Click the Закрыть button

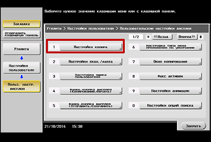193,126
